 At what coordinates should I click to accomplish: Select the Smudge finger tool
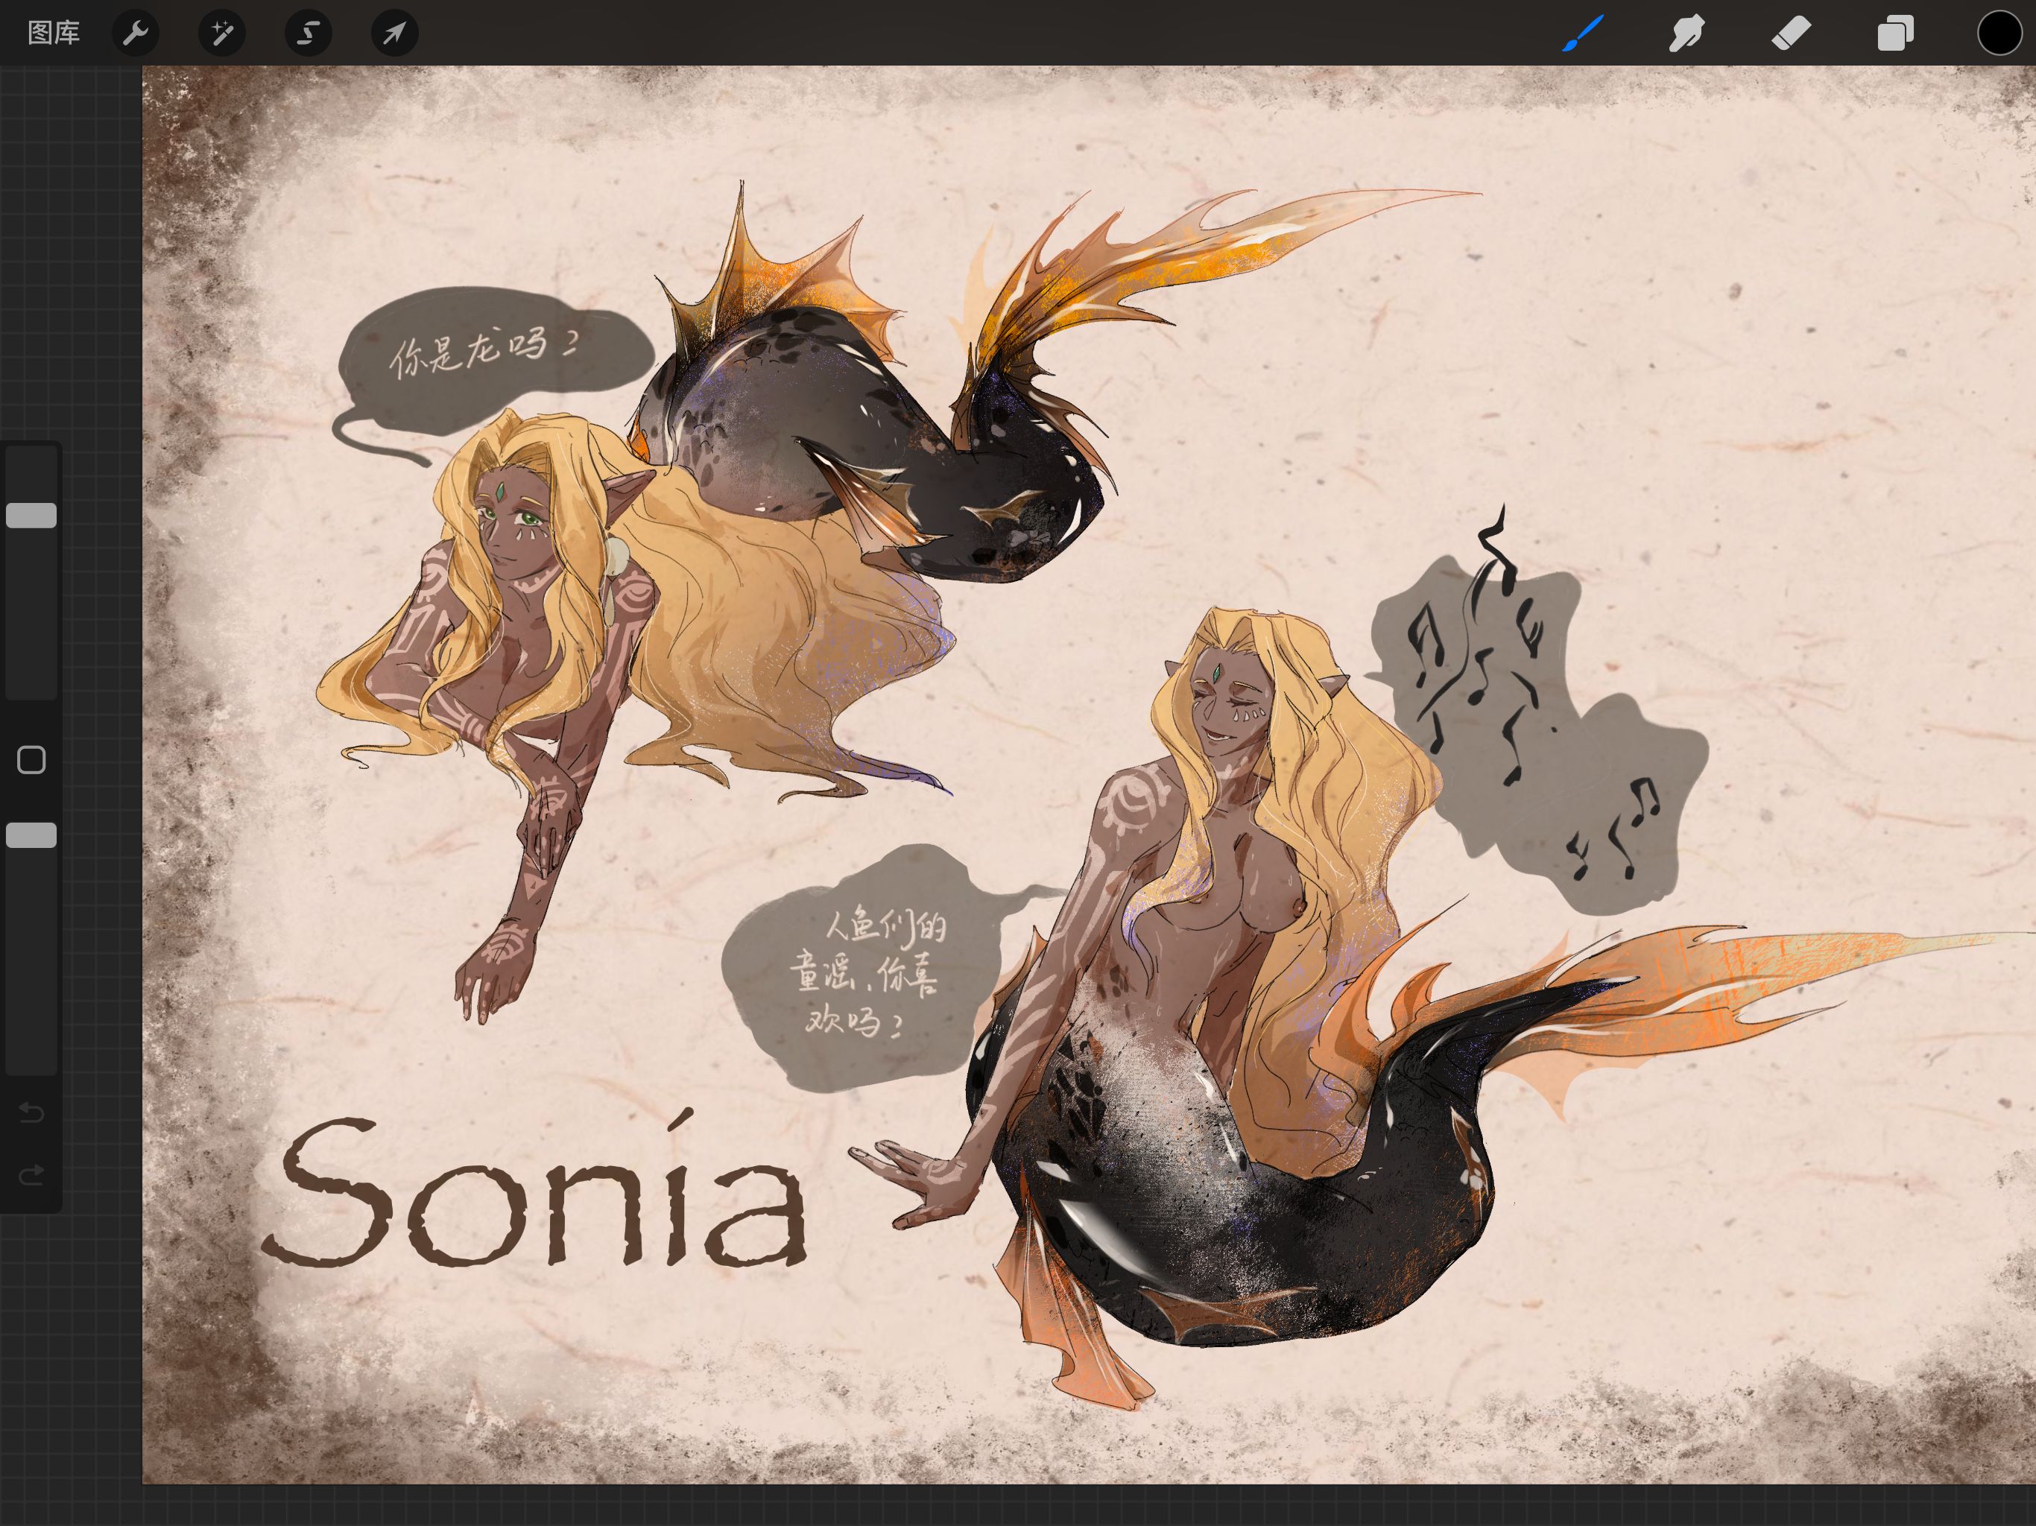click(x=1686, y=34)
